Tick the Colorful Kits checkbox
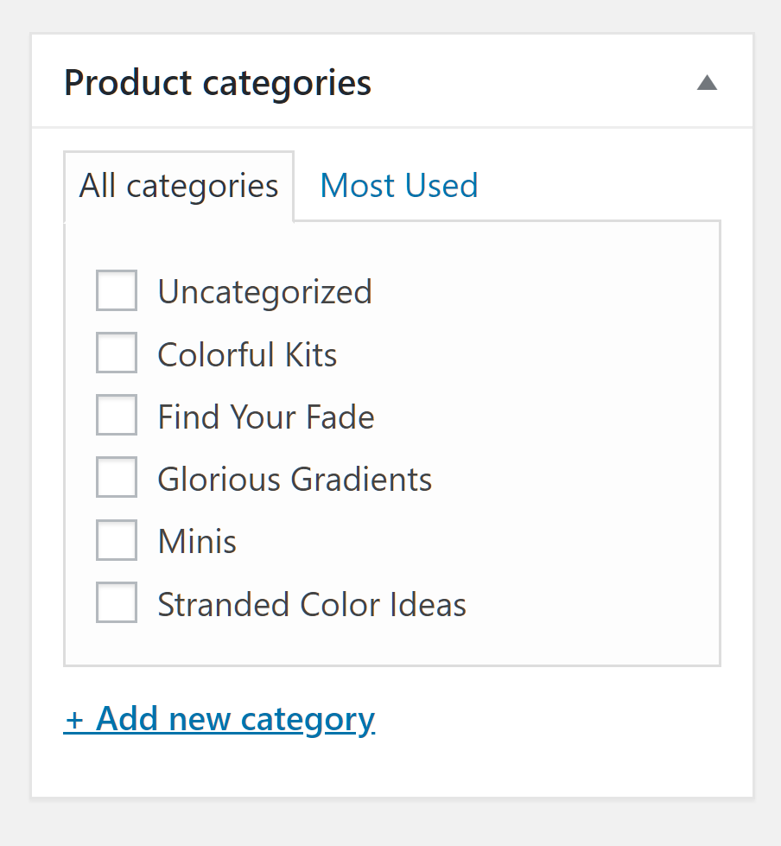The height and width of the screenshot is (846, 781). [x=117, y=353]
